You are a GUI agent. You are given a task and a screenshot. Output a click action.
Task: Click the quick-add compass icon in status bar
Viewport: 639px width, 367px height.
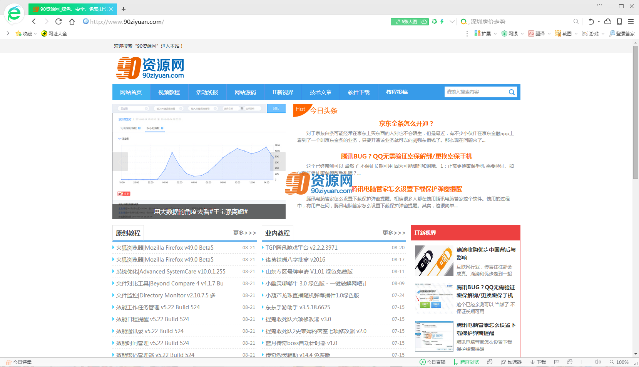coord(490,362)
